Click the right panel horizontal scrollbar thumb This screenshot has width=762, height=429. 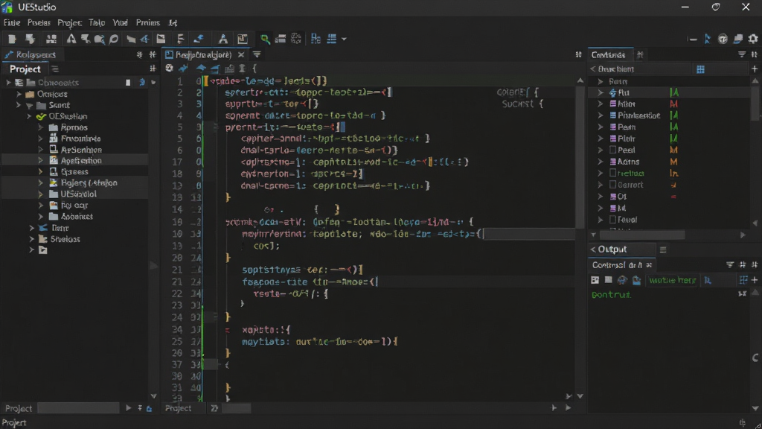click(x=642, y=235)
